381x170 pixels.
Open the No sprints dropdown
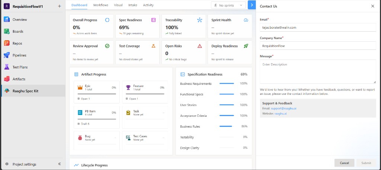click(x=228, y=5)
